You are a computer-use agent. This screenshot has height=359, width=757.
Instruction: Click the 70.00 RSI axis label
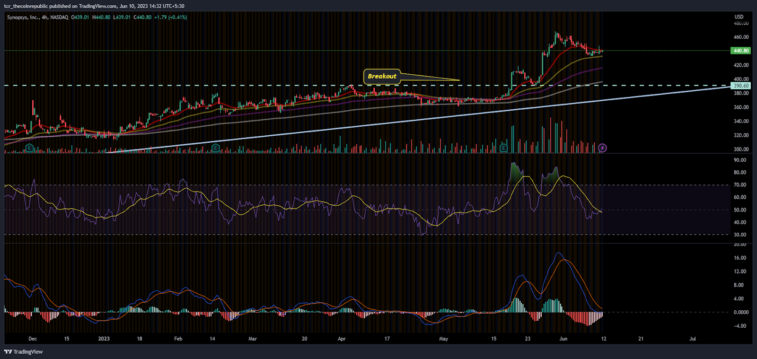point(740,185)
